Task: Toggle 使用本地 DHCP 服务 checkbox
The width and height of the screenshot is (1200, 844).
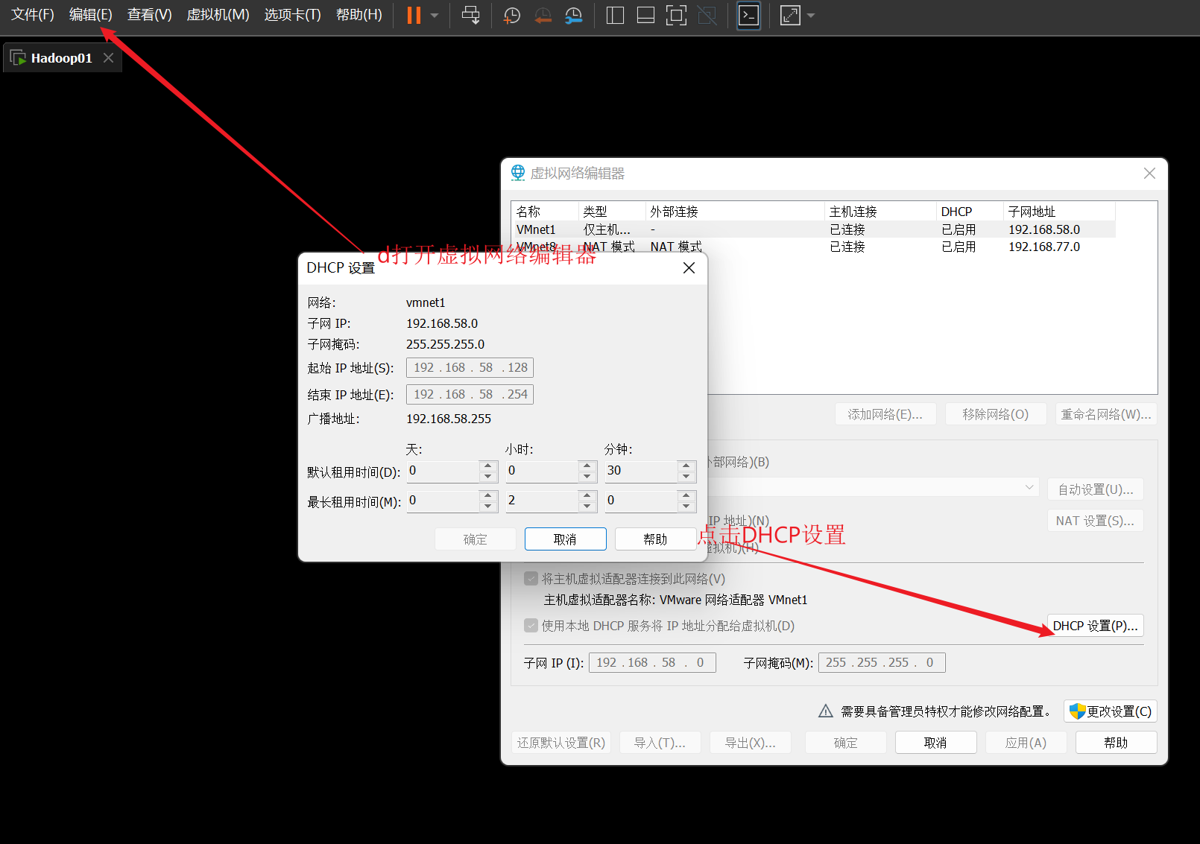Action: [x=531, y=626]
